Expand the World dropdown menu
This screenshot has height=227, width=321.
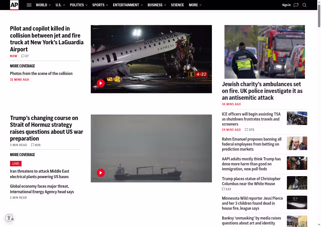tap(43, 5)
